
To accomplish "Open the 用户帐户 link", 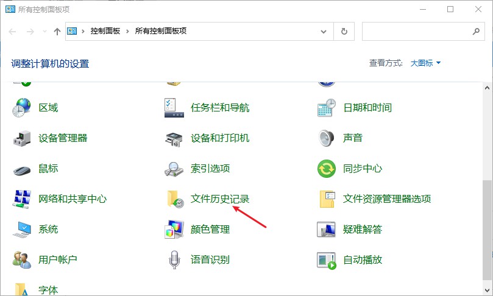I will 58,260.
